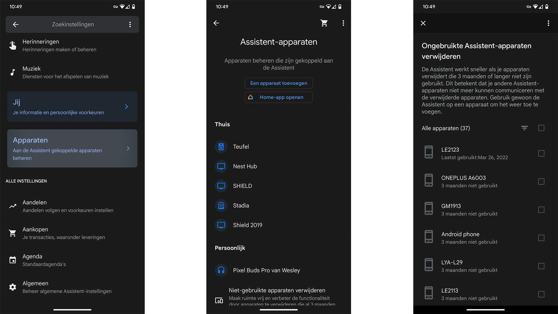Expand the Apparaten card chevron

click(128, 148)
